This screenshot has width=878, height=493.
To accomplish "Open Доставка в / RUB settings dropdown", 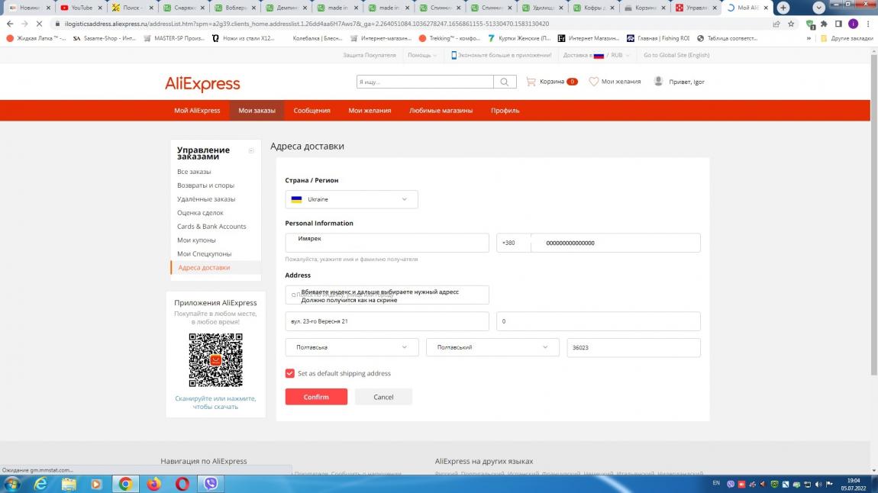I will coord(596,55).
